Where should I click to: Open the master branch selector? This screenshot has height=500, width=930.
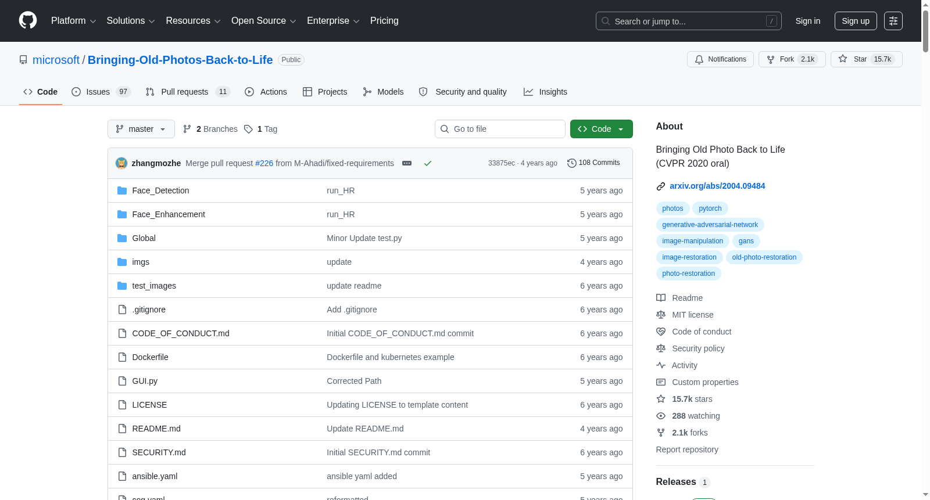coord(141,129)
